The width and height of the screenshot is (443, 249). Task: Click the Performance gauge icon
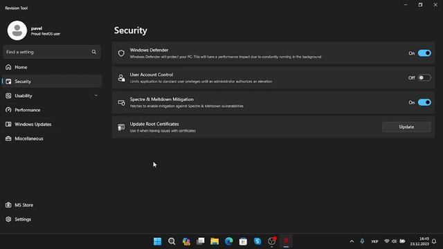click(x=8, y=110)
